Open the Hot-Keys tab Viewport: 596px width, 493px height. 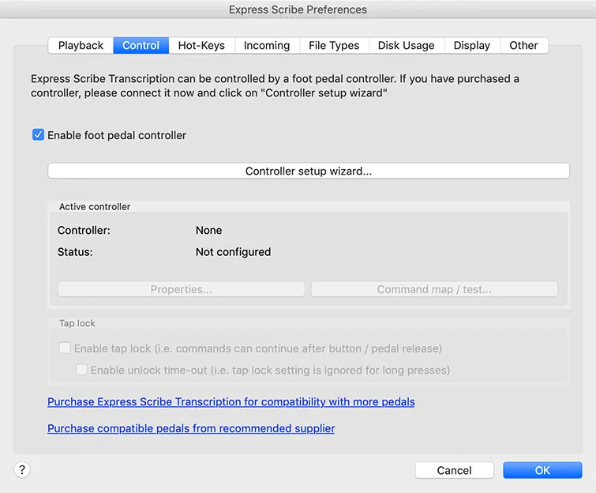coord(201,46)
